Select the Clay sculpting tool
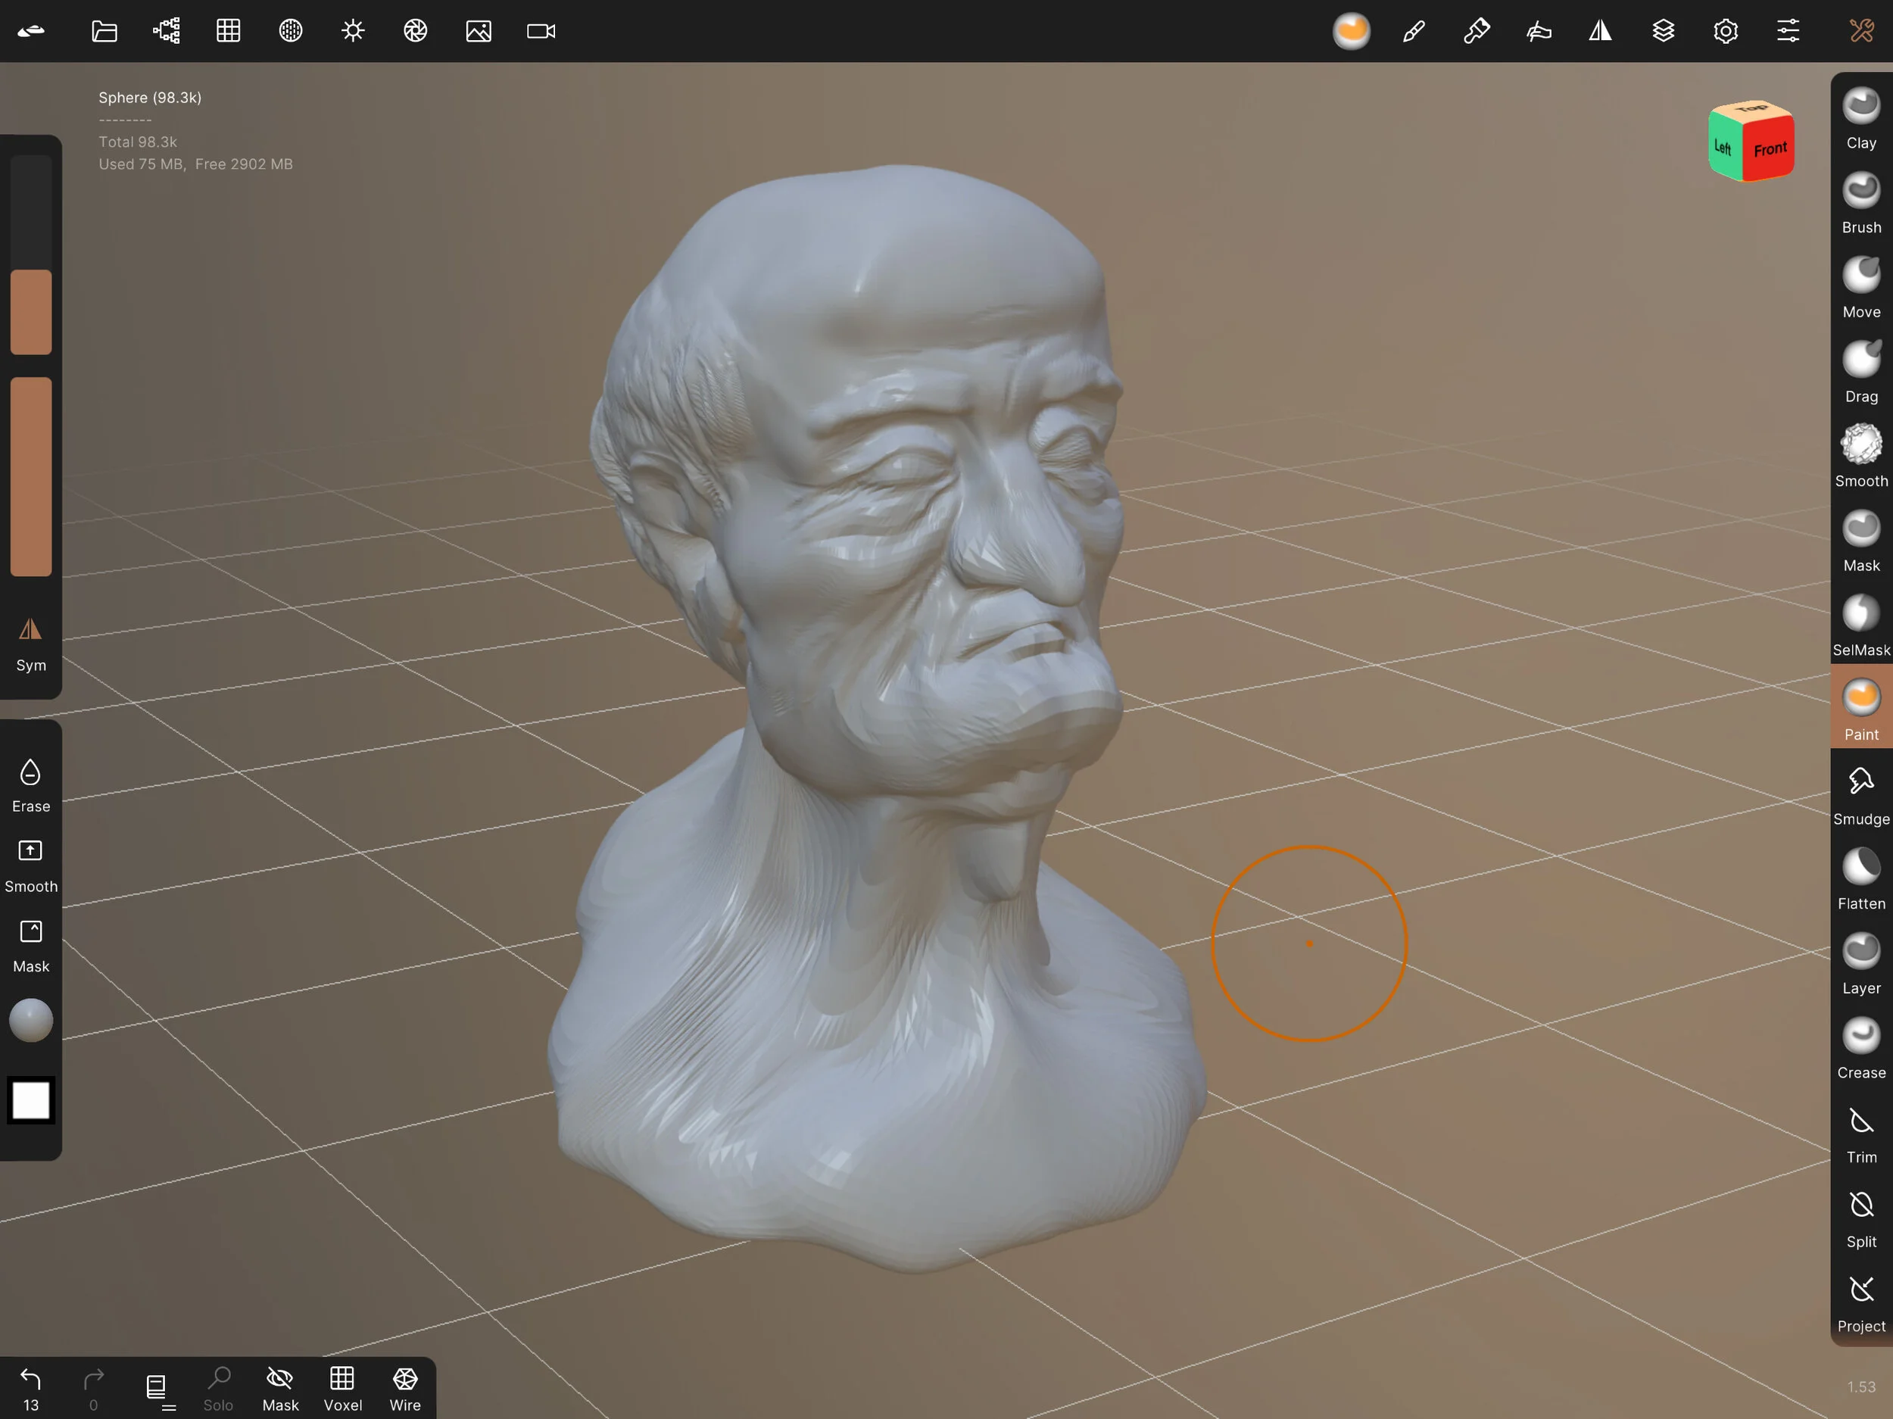 [x=1860, y=119]
